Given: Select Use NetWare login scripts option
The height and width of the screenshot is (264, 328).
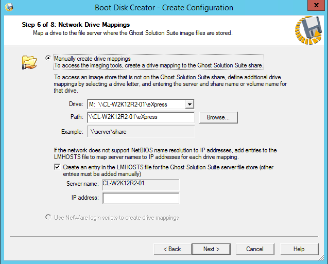Looking at the screenshot, I should pos(49,218).
